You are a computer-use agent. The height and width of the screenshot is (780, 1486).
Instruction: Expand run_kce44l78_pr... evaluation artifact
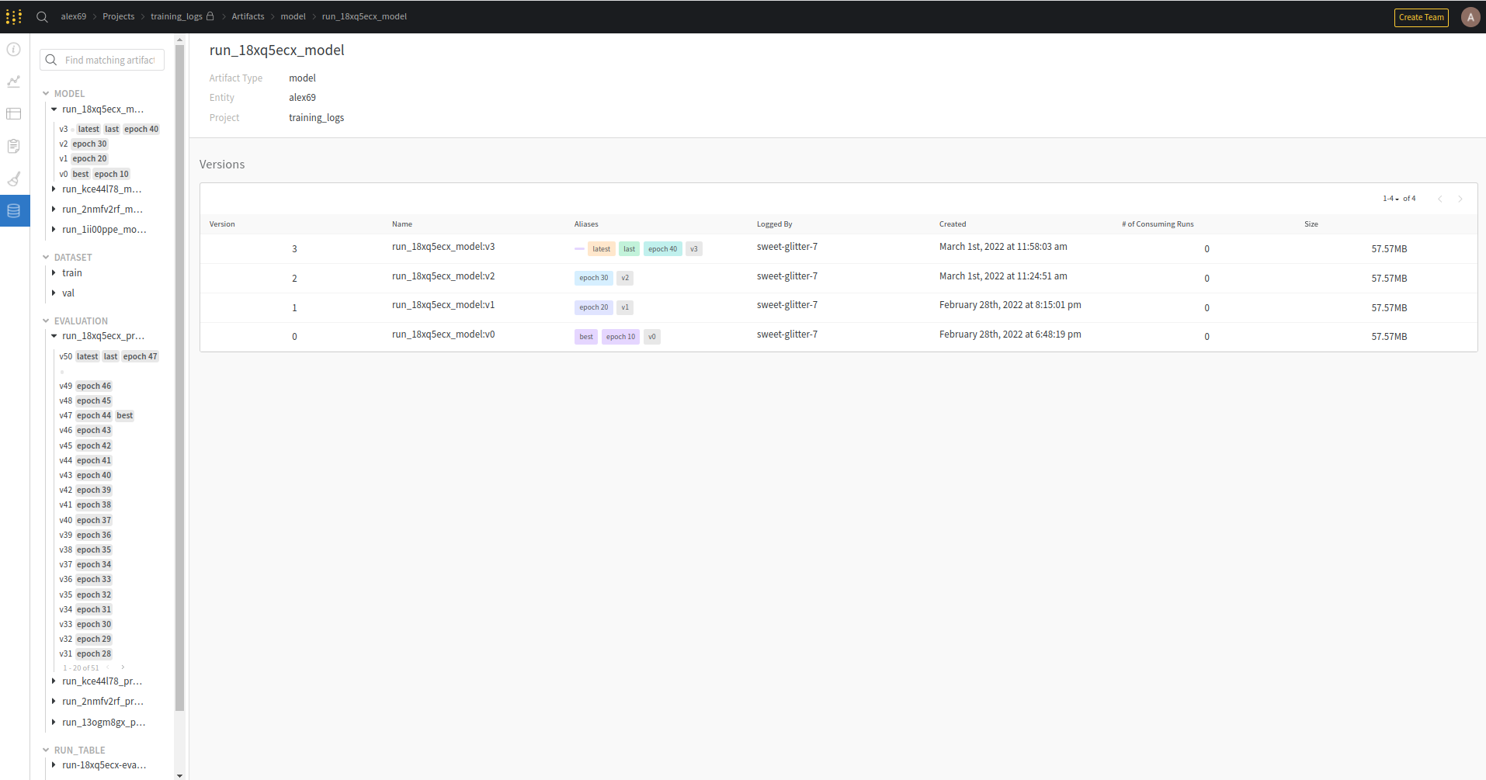click(54, 681)
